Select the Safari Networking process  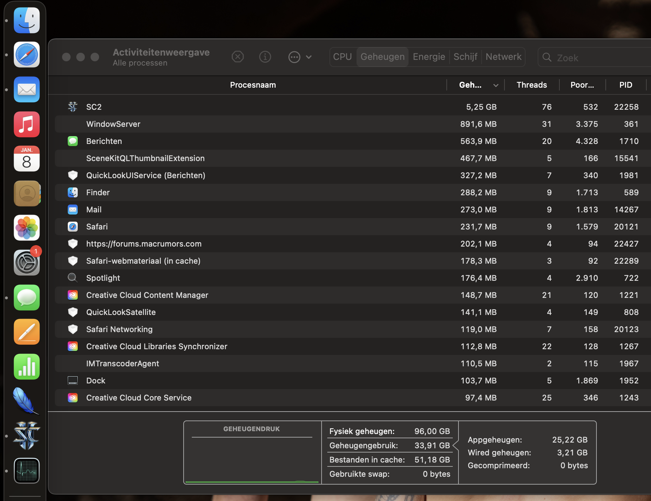click(353, 329)
